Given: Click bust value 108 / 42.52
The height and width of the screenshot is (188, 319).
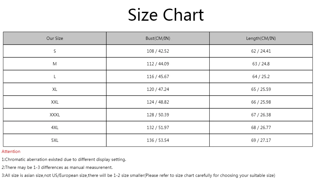Looking at the screenshot, I should pyautogui.click(x=158, y=51).
